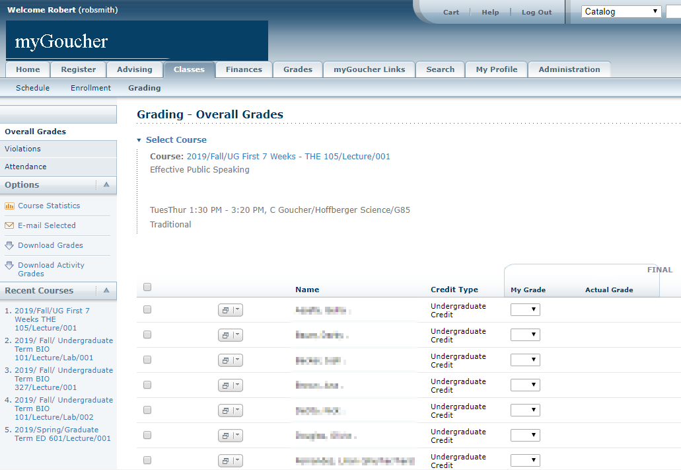
Task: Click the Course Statistics bar chart icon
Action: [x=9, y=206]
